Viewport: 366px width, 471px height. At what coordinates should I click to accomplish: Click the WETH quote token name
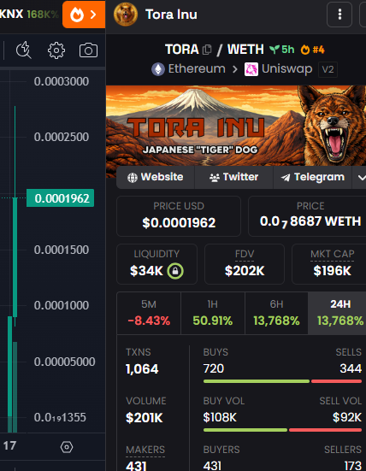tap(245, 50)
